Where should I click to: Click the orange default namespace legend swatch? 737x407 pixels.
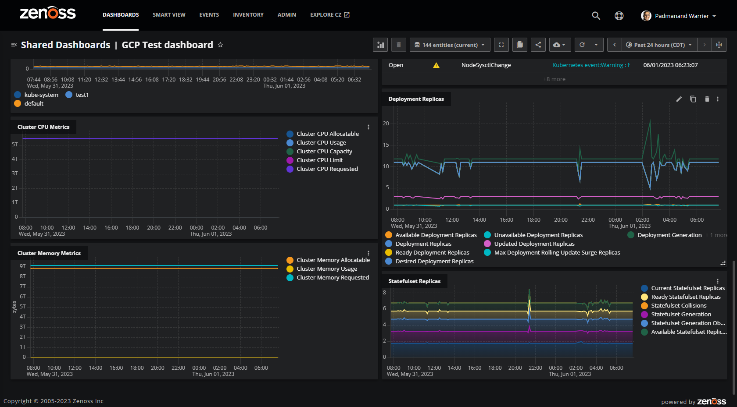pyautogui.click(x=18, y=104)
